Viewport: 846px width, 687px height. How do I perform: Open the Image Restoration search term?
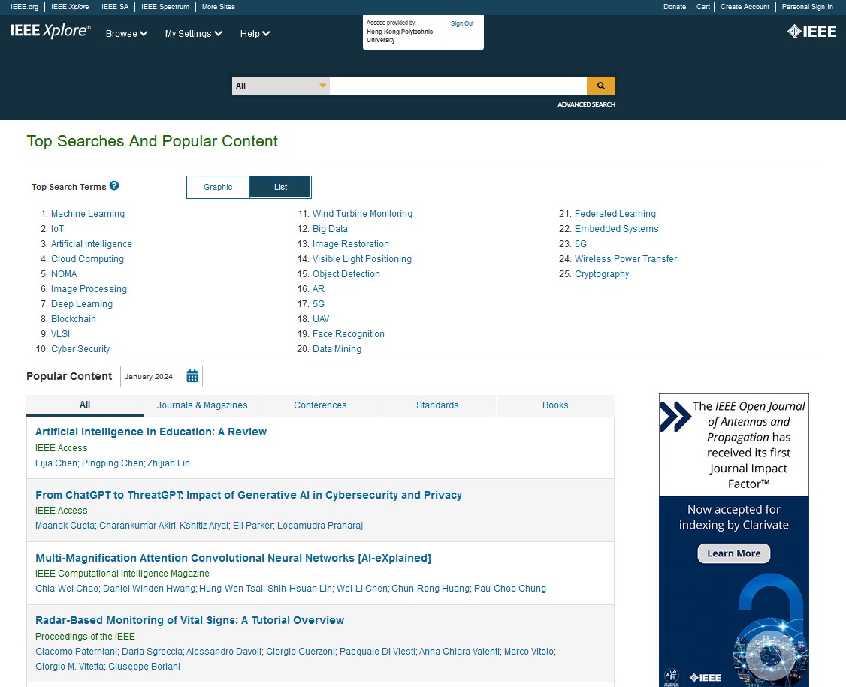[351, 244]
